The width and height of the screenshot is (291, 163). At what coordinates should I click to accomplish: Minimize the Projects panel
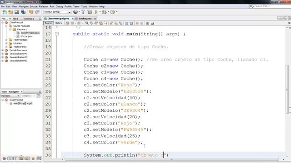pos(40,19)
